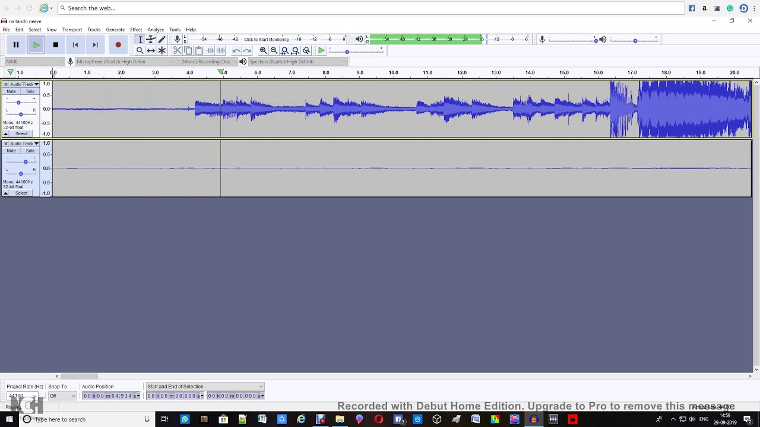Click Skip to End button
Screen dimensions: 760x427
click(95, 44)
